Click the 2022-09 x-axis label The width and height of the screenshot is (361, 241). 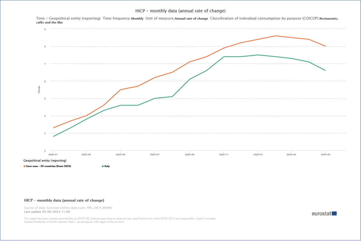coord(189,155)
